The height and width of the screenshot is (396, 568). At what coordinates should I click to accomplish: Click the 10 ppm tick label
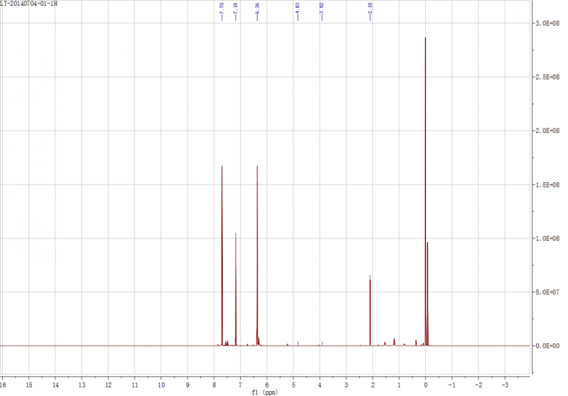pyautogui.click(x=161, y=385)
